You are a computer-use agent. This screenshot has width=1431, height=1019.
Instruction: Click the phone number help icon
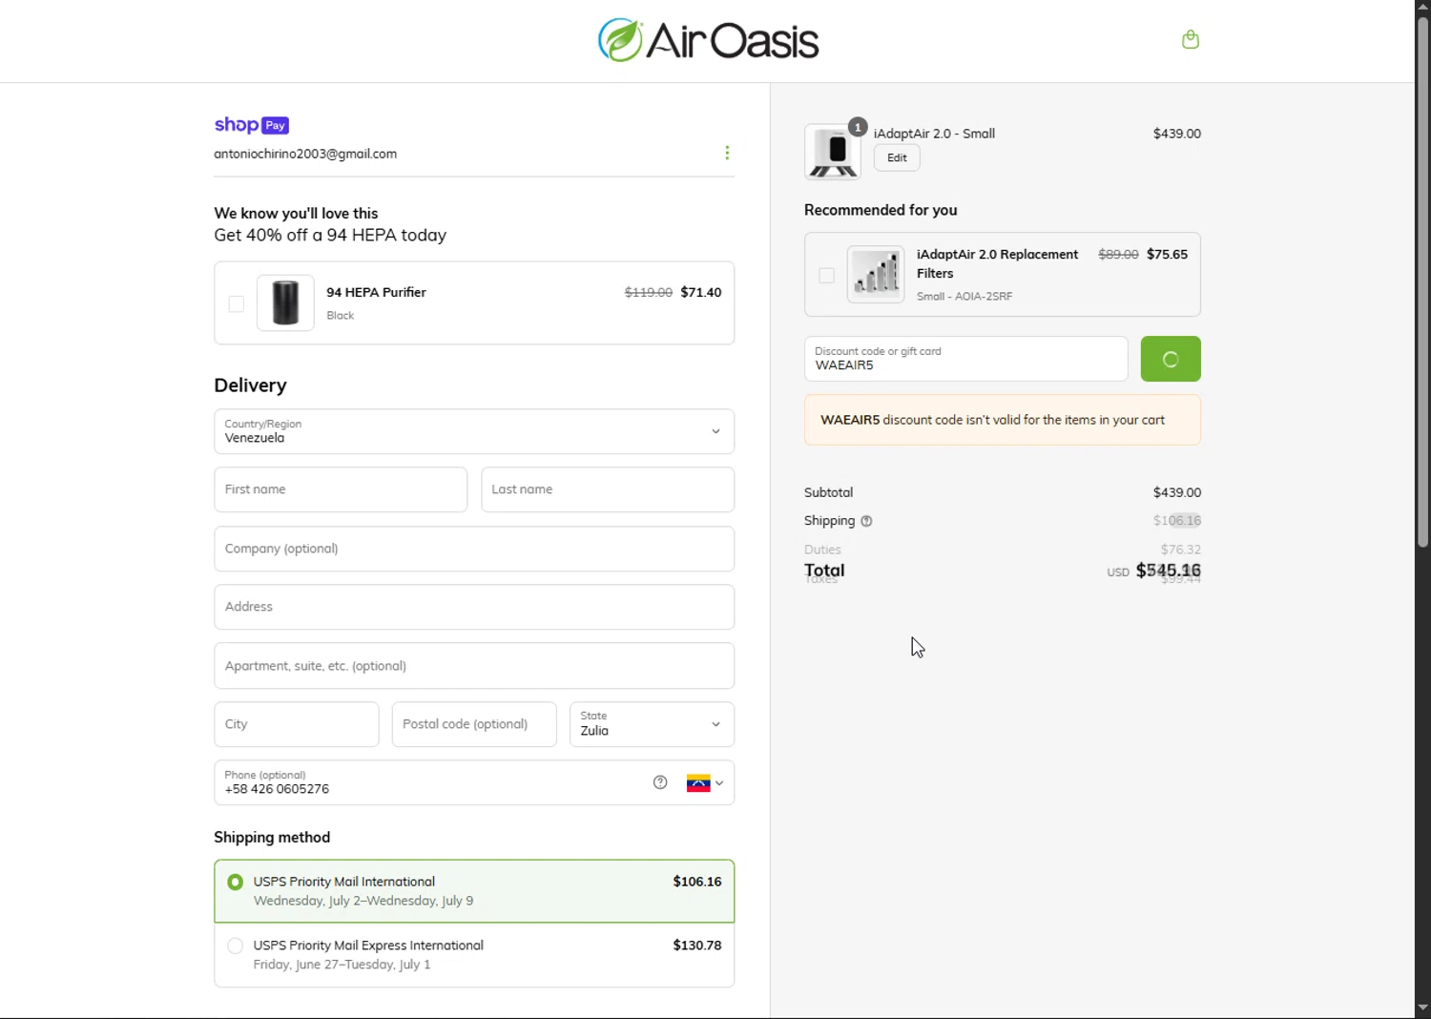click(660, 782)
